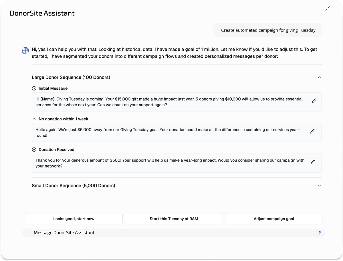The width and height of the screenshot is (343, 261).
Task: Edit the No donation within 1 week message
Action: click(312, 131)
